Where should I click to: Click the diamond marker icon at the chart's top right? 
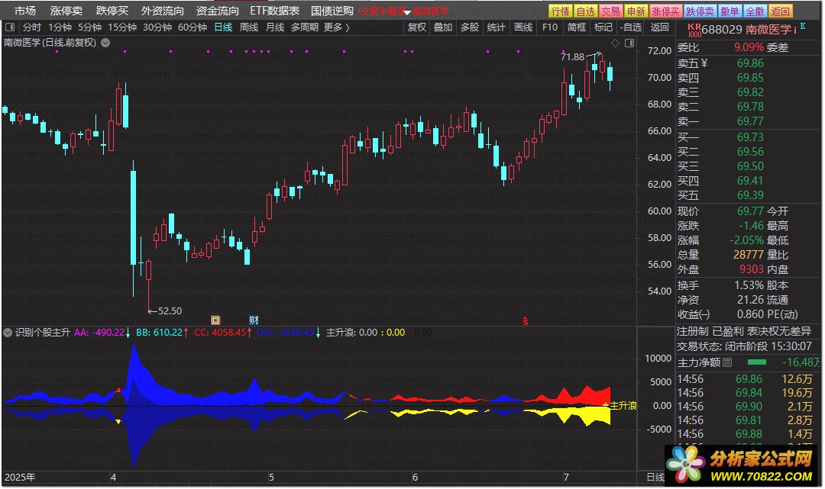coord(615,43)
